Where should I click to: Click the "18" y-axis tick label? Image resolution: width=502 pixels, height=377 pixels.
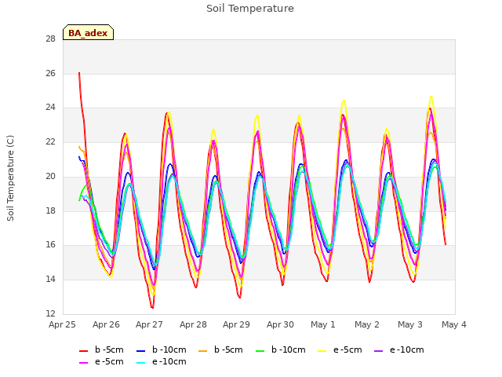[x=50, y=210]
